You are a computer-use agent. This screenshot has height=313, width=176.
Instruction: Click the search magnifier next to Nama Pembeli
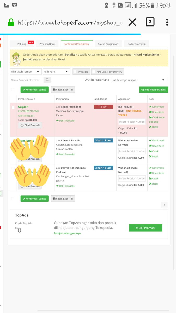point(47,80)
